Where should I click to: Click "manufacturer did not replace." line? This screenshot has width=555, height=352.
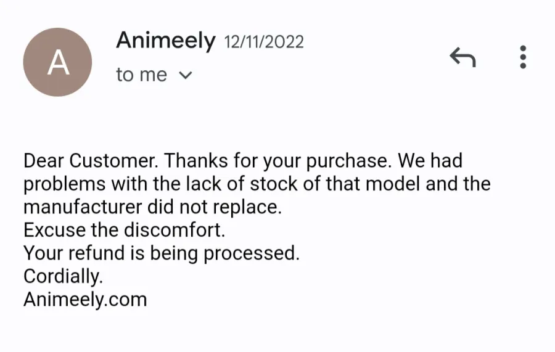pyautogui.click(x=152, y=207)
